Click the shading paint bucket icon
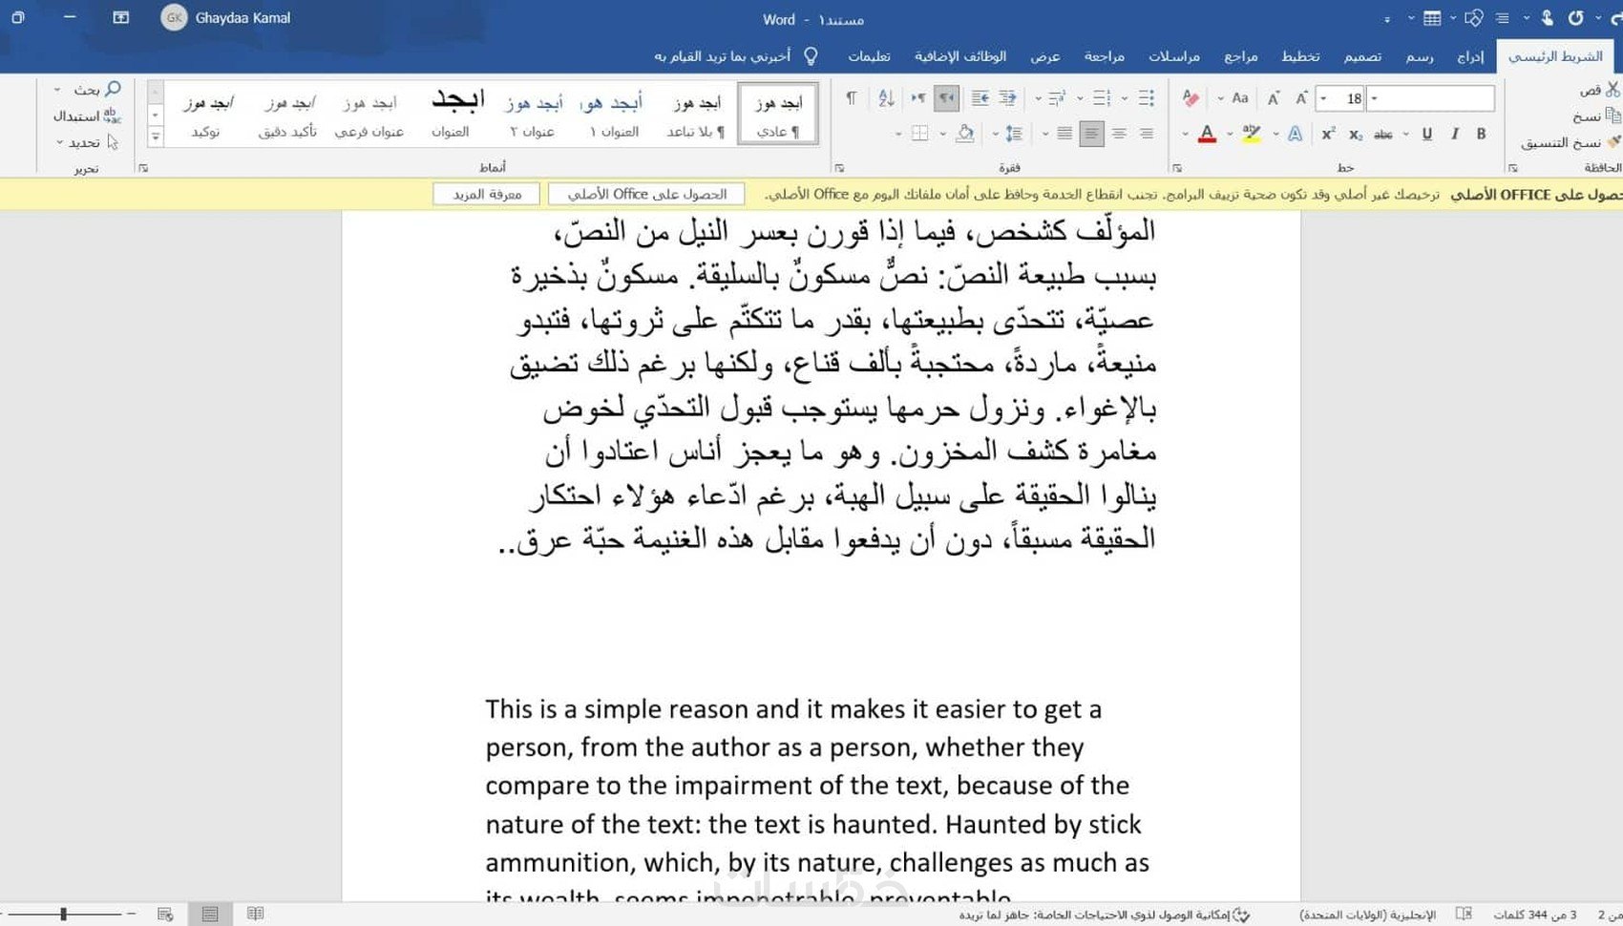The width and height of the screenshot is (1623, 926). [966, 135]
